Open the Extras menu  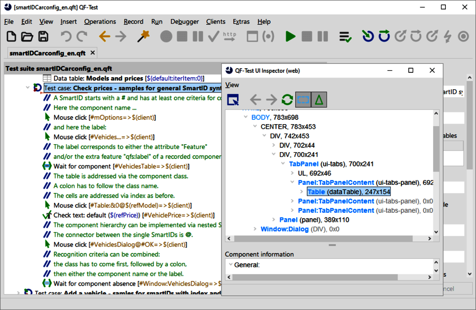coord(241,22)
